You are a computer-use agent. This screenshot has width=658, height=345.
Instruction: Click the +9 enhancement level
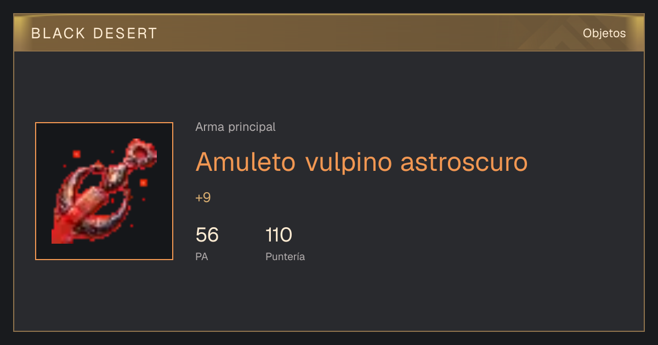coord(203,198)
